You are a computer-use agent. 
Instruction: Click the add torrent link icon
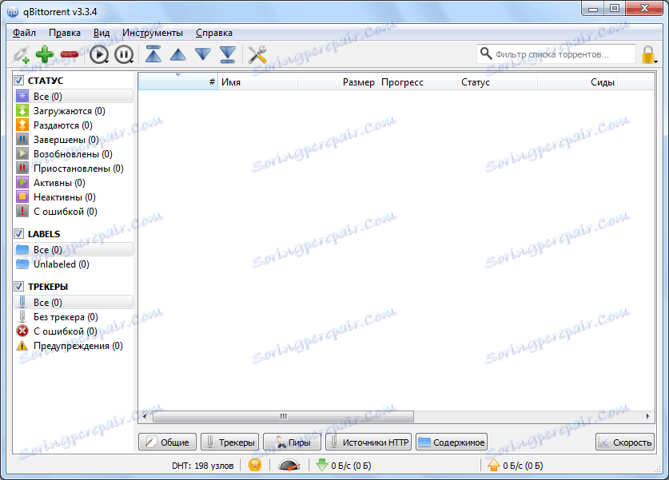[x=21, y=54]
